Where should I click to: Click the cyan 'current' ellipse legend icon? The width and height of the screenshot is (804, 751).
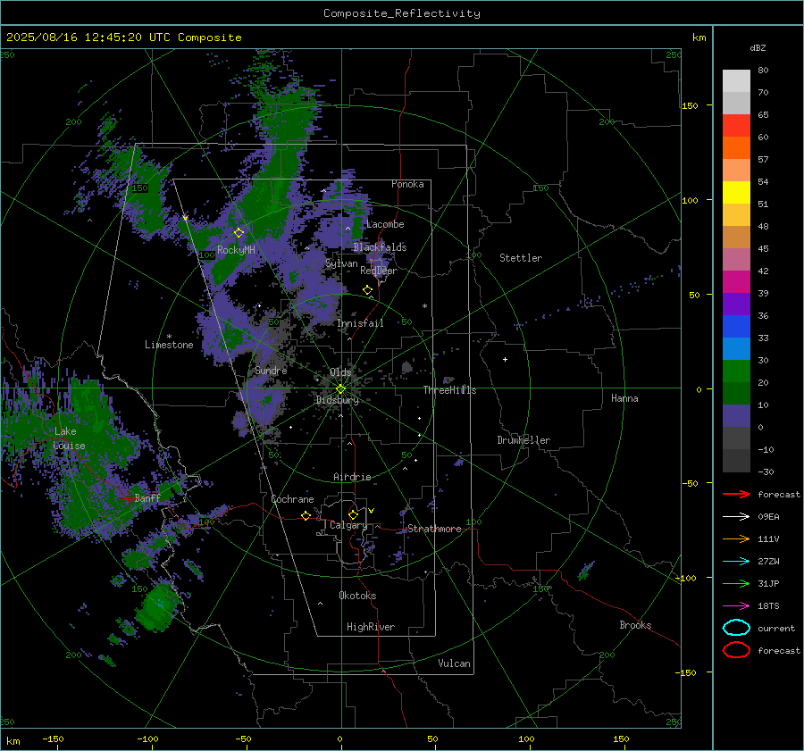tap(736, 628)
